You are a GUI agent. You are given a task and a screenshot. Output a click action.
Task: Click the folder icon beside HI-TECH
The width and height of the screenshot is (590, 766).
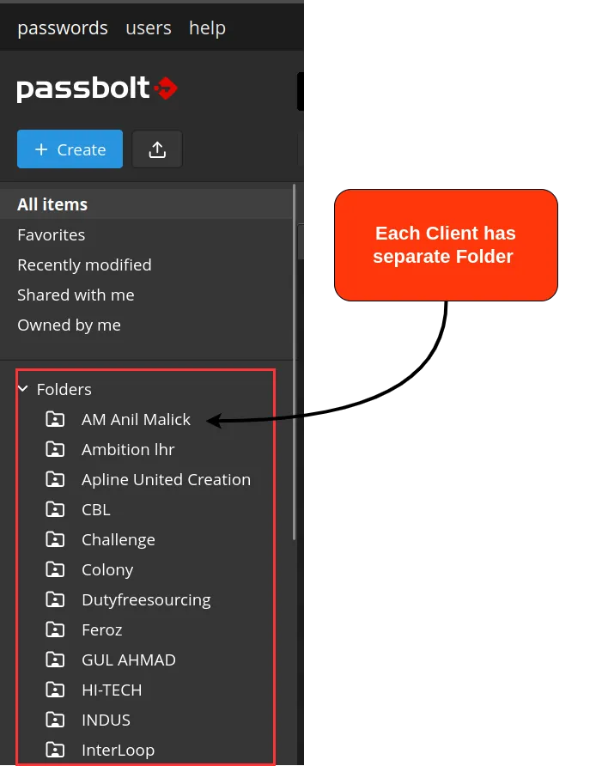[x=55, y=690]
